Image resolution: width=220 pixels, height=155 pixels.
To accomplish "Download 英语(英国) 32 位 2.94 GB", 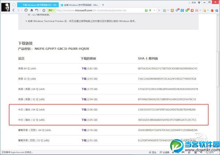I will (x=84, y=99).
